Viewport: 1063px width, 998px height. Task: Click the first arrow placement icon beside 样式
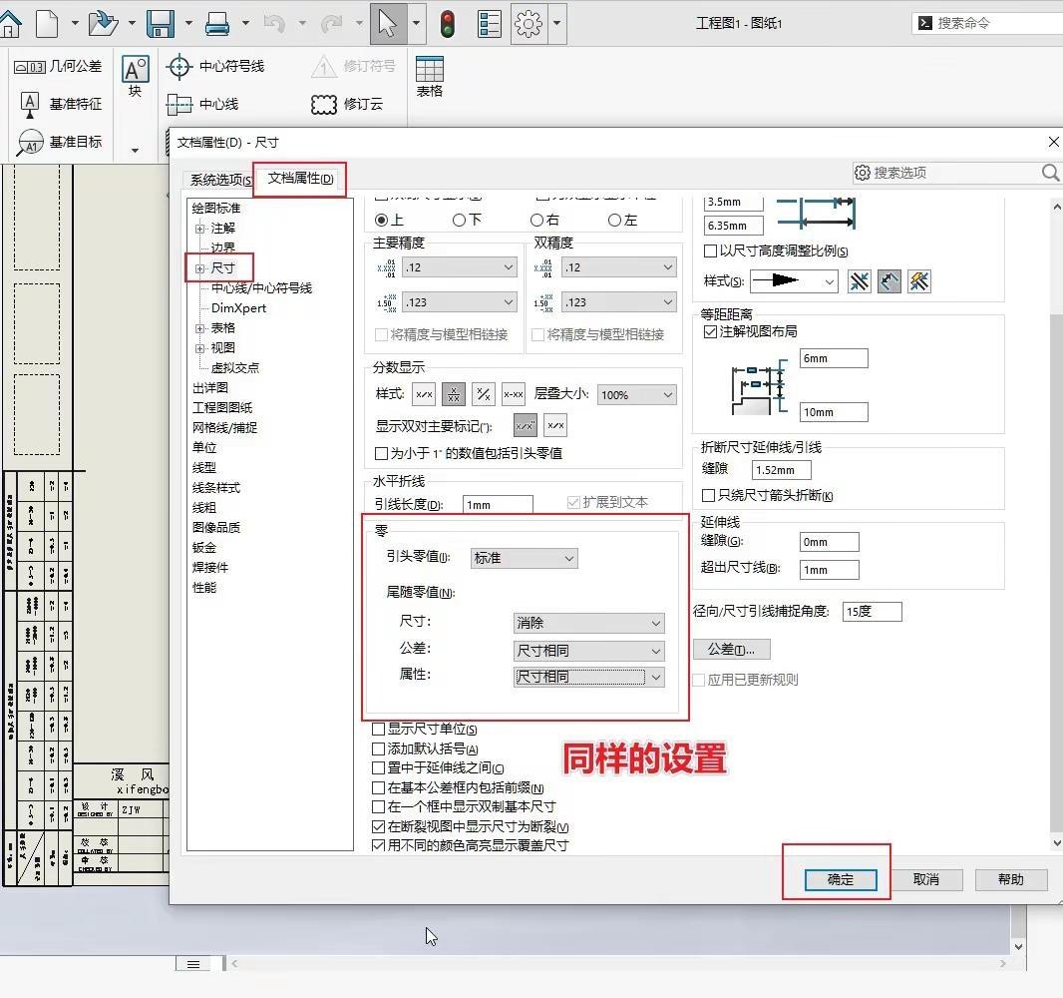(859, 280)
